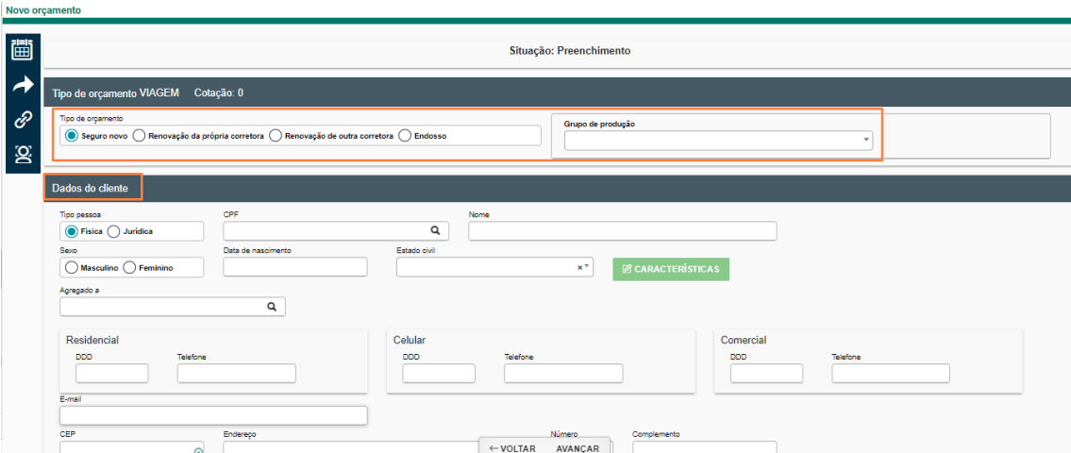Click the chain link sidebar icon
Viewport: 1071px width, 453px height.
(x=24, y=120)
